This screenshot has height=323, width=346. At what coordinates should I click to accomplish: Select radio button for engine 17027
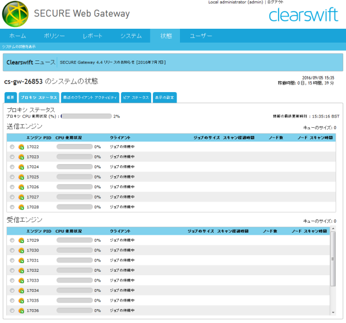pos(12,197)
